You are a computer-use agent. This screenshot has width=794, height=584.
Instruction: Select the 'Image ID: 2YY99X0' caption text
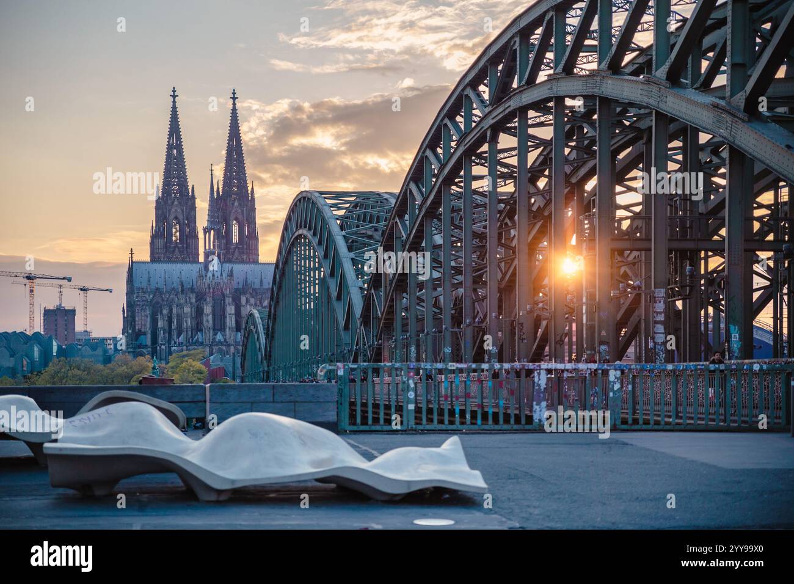click(725, 549)
